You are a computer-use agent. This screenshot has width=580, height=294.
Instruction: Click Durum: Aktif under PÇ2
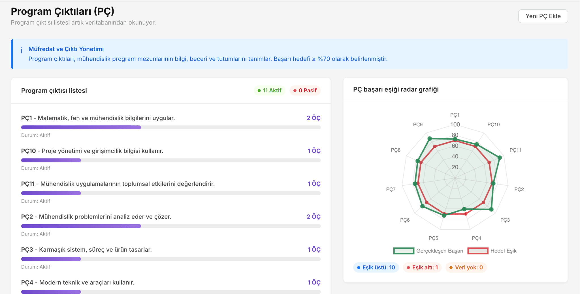coord(36,234)
